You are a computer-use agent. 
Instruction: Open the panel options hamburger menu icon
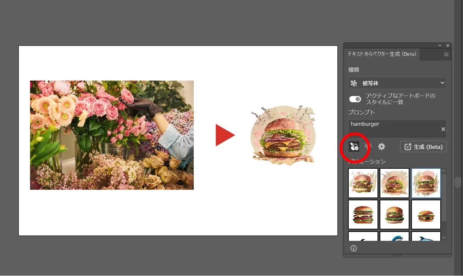pos(446,54)
